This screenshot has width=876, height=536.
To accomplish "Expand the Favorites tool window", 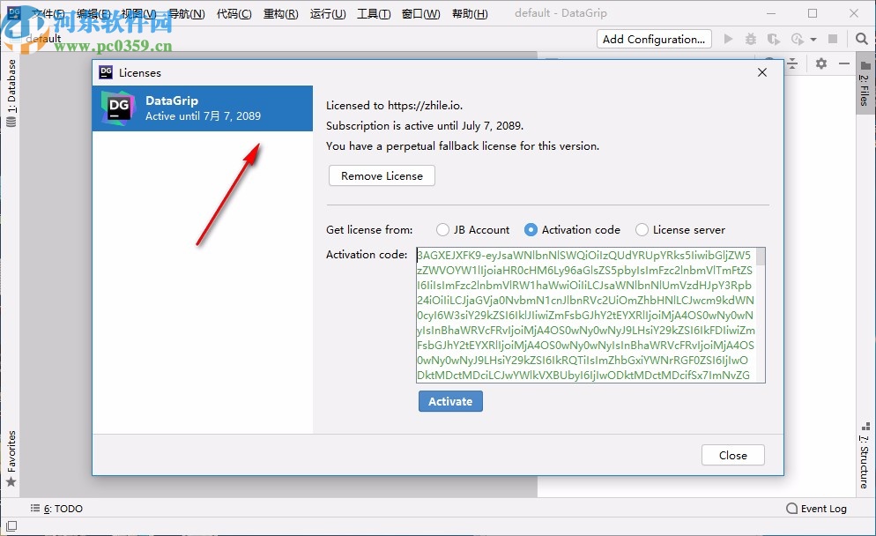I will click(x=11, y=458).
